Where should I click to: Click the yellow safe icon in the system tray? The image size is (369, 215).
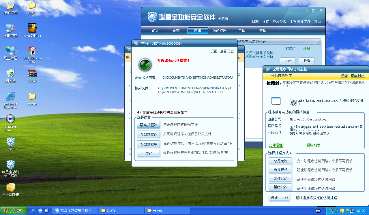[x=342, y=211]
